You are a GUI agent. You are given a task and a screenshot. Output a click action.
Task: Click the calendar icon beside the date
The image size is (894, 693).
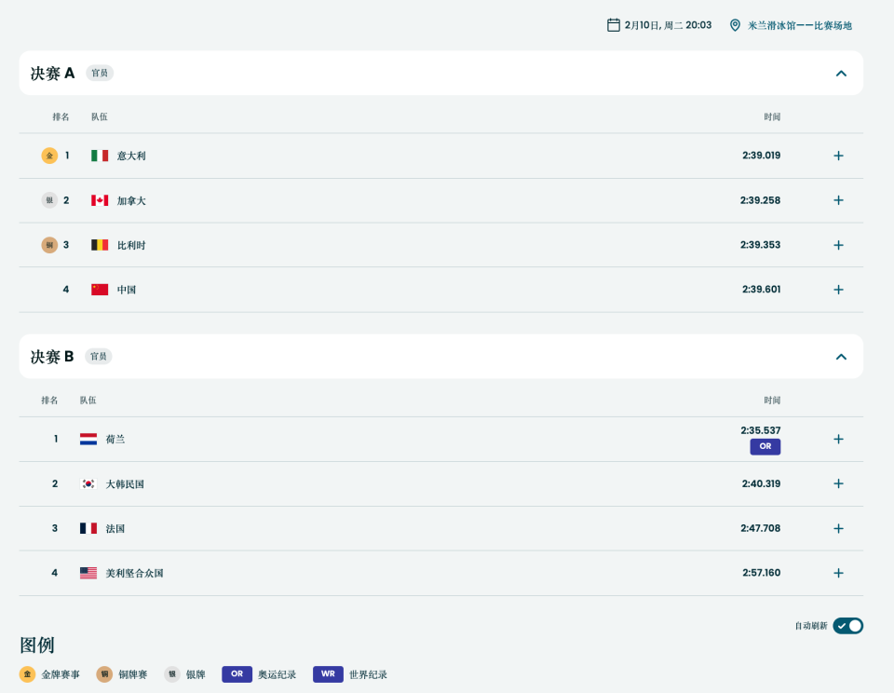click(614, 25)
